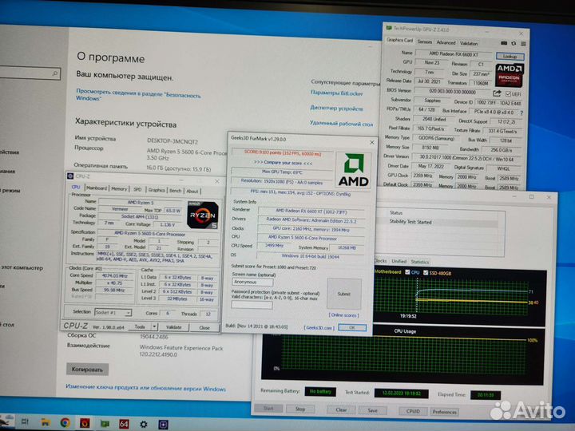
Task: Open the Windows security details link
Action: [138, 94]
